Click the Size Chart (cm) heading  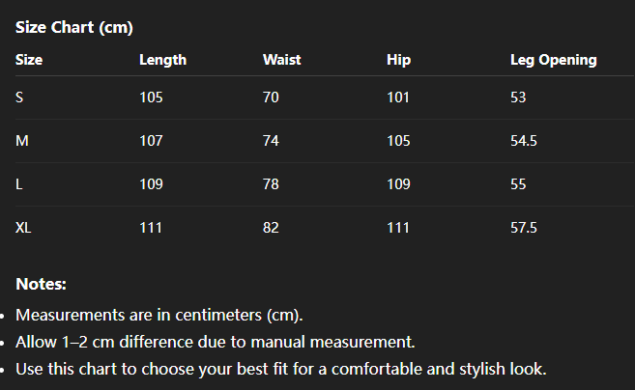73,27
